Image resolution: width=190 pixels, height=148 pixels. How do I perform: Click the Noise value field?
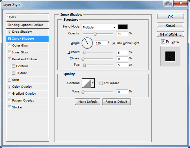coord(122,92)
